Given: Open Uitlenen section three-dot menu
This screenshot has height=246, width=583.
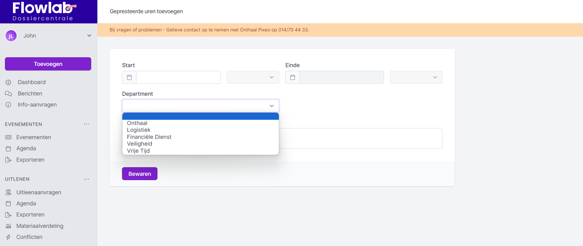Looking at the screenshot, I should click(x=87, y=179).
